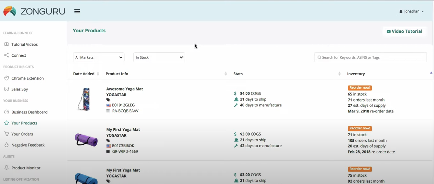Image resolution: width=434 pixels, height=184 pixels.
Task: Click the tags icon above B01C3BI6OK
Action: [108, 141]
